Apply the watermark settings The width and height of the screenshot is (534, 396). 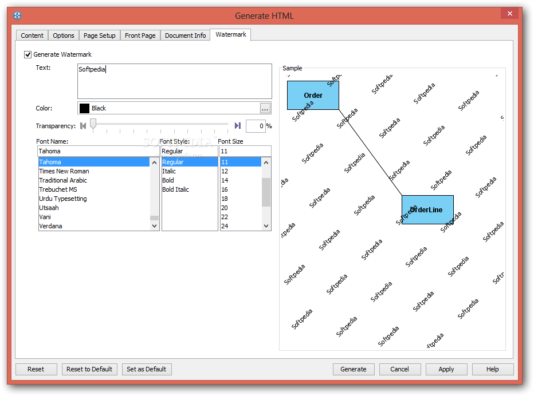pos(446,369)
